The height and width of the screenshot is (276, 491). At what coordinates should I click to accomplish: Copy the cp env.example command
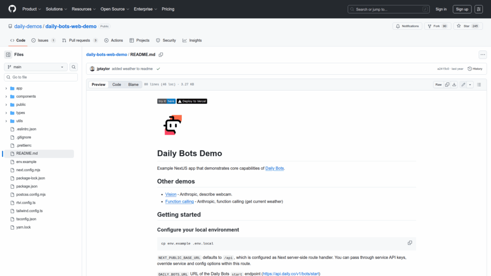409,243
